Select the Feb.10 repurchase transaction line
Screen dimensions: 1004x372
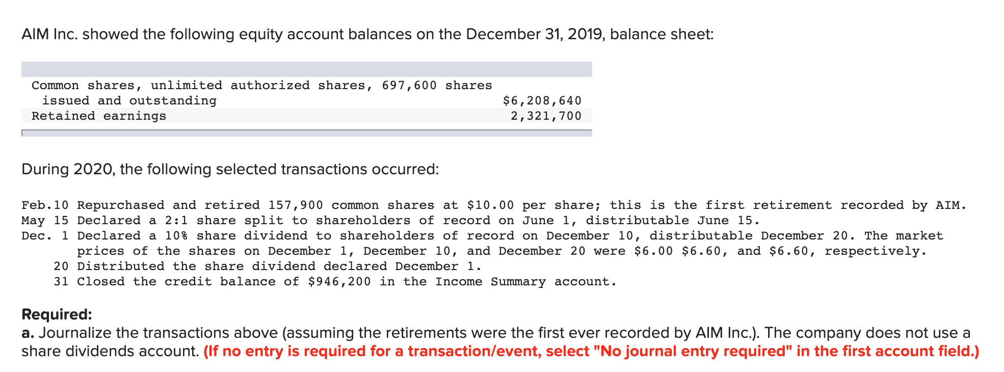pos(494,205)
